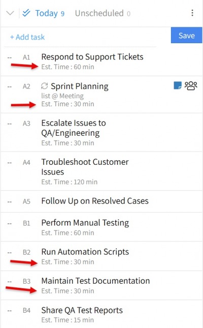Click the double-checkmark icon next to Today

[26, 13]
